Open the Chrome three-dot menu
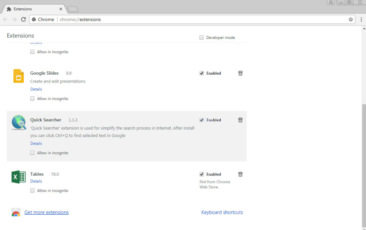The height and width of the screenshot is (230, 366). tap(361, 19)
